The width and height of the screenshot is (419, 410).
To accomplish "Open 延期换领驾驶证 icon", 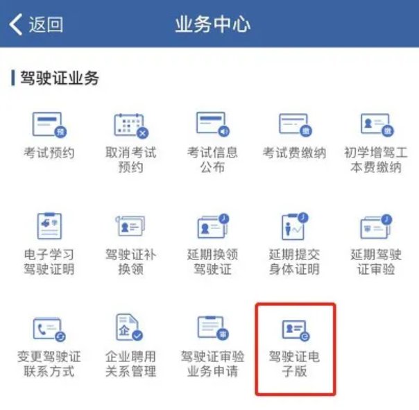I will pyautogui.click(x=213, y=226).
